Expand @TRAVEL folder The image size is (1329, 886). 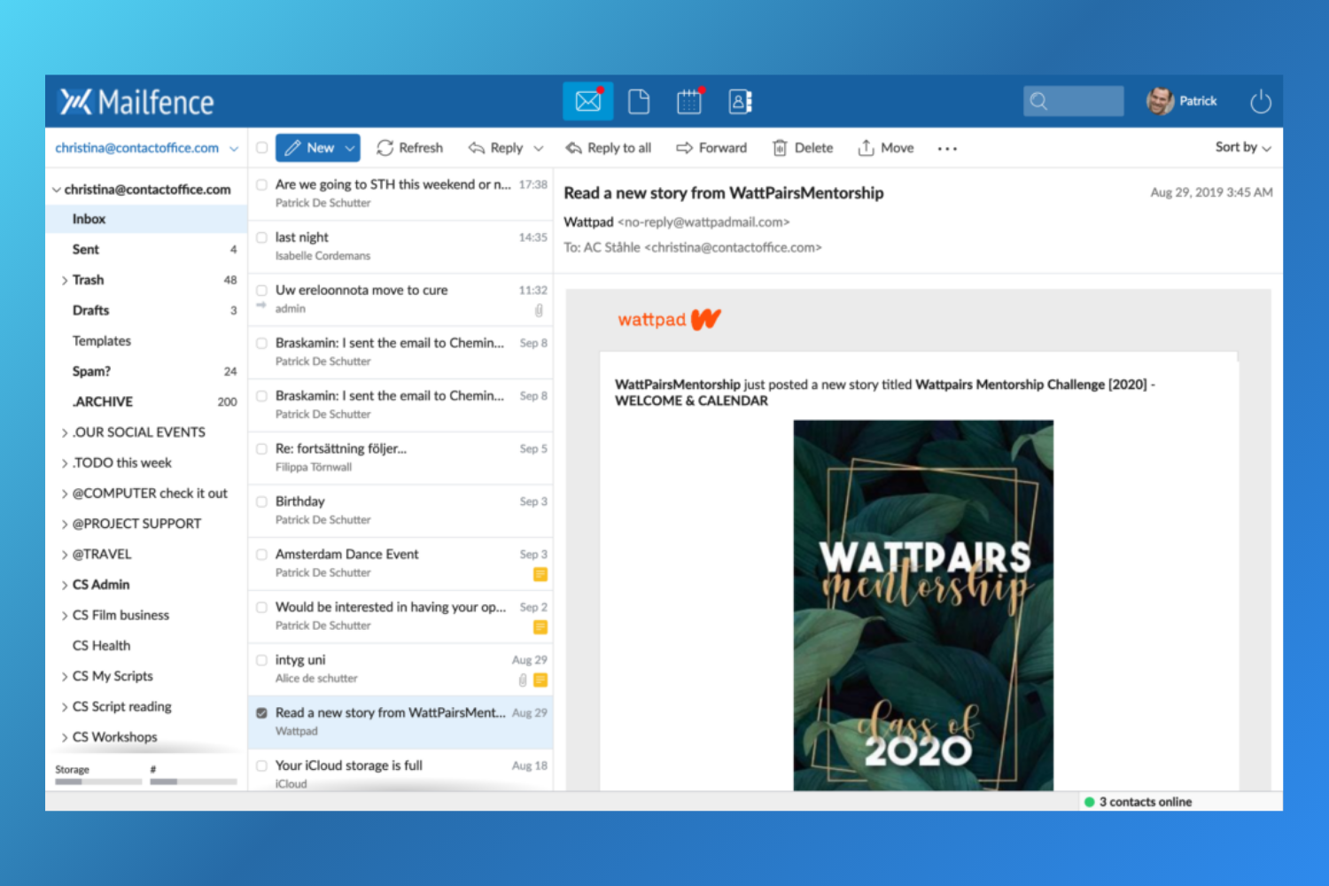[x=65, y=556]
